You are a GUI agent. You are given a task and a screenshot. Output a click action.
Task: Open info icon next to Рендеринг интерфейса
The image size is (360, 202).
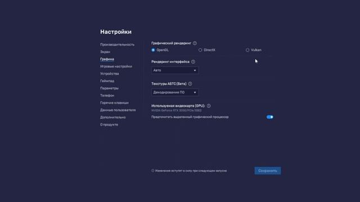click(193, 62)
